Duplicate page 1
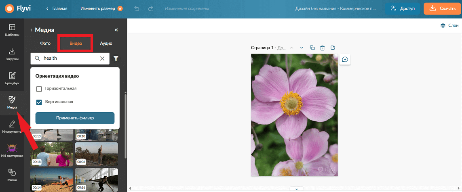This screenshot has height=192, width=462. point(312,48)
